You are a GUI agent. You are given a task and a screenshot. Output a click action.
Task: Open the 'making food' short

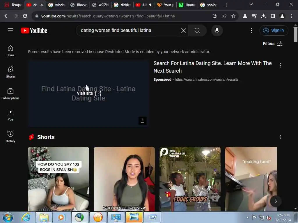point(251,179)
